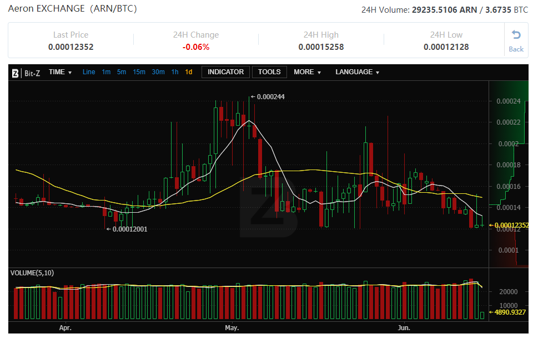Screen dimensions: 533x339
Task: Open the LANGUAGE dropdown
Action: (357, 72)
